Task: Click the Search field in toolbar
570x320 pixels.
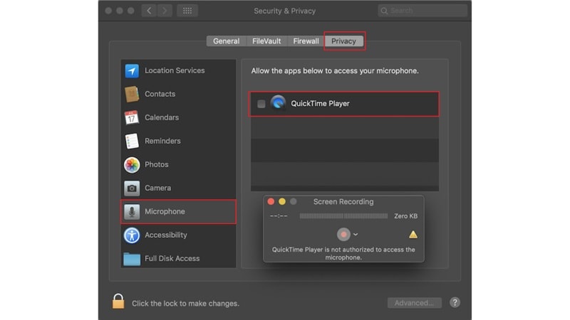Action: point(423,11)
